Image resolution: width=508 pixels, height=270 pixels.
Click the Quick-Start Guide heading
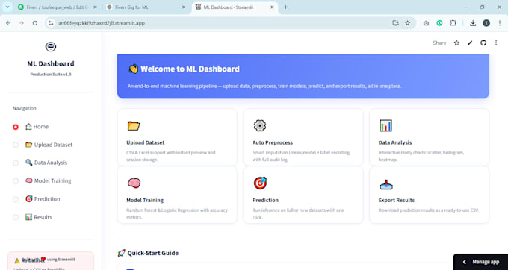pyautogui.click(x=153, y=253)
